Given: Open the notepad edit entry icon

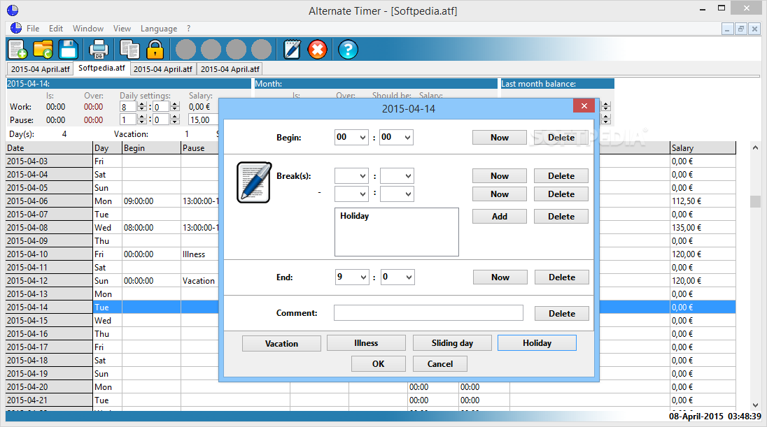Looking at the screenshot, I should pyautogui.click(x=292, y=50).
